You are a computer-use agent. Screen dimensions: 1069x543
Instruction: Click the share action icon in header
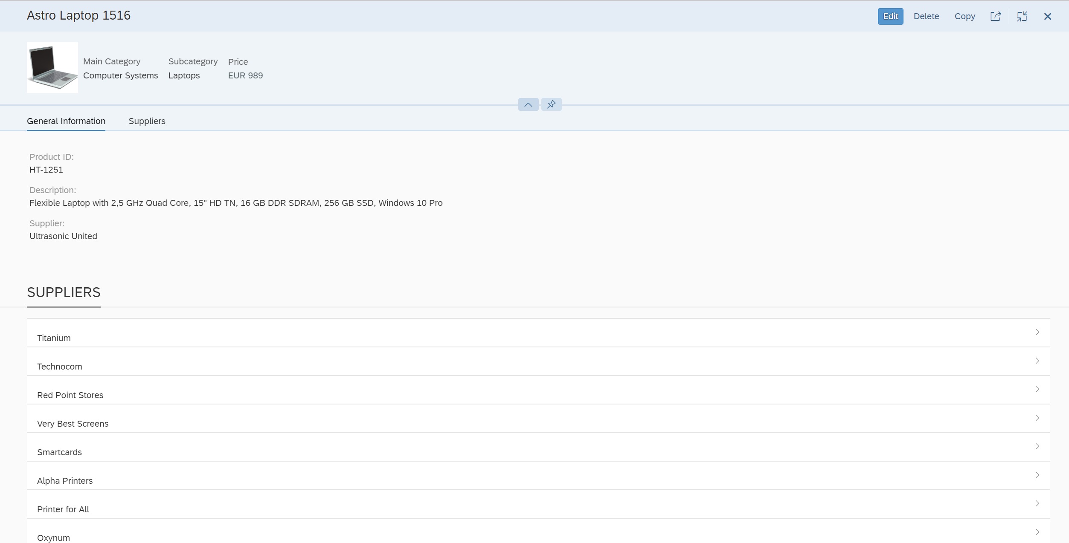click(995, 16)
